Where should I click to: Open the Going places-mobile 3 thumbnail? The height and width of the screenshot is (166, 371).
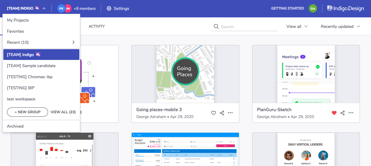185,74
